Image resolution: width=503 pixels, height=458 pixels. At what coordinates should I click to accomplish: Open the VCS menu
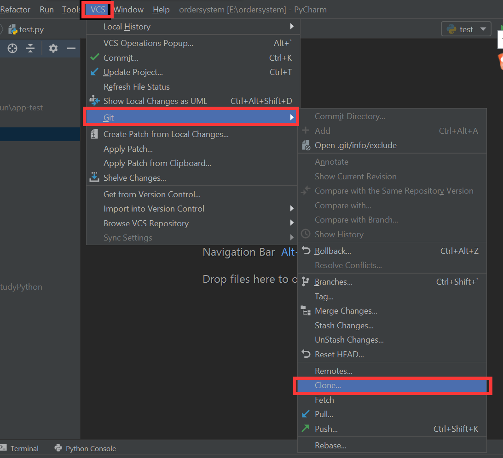pyautogui.click(x=98, y=10)
